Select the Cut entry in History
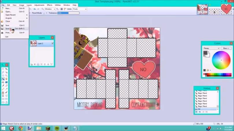The height and width of the screenshot is (131, 234). [206, 109]
